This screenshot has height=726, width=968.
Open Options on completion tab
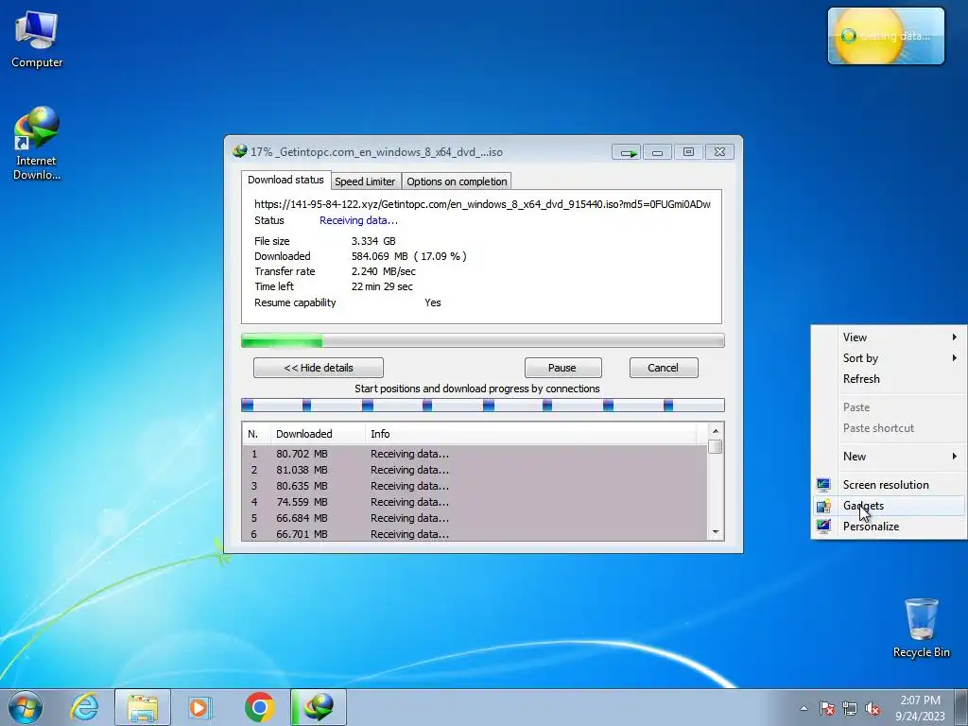coord(457,181)
